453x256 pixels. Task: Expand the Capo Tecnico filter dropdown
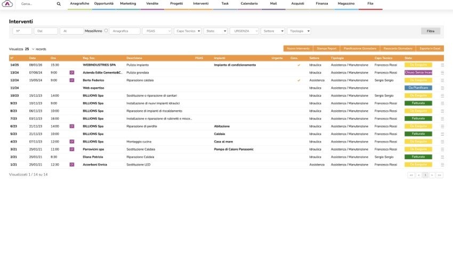[x=188, y=31]
